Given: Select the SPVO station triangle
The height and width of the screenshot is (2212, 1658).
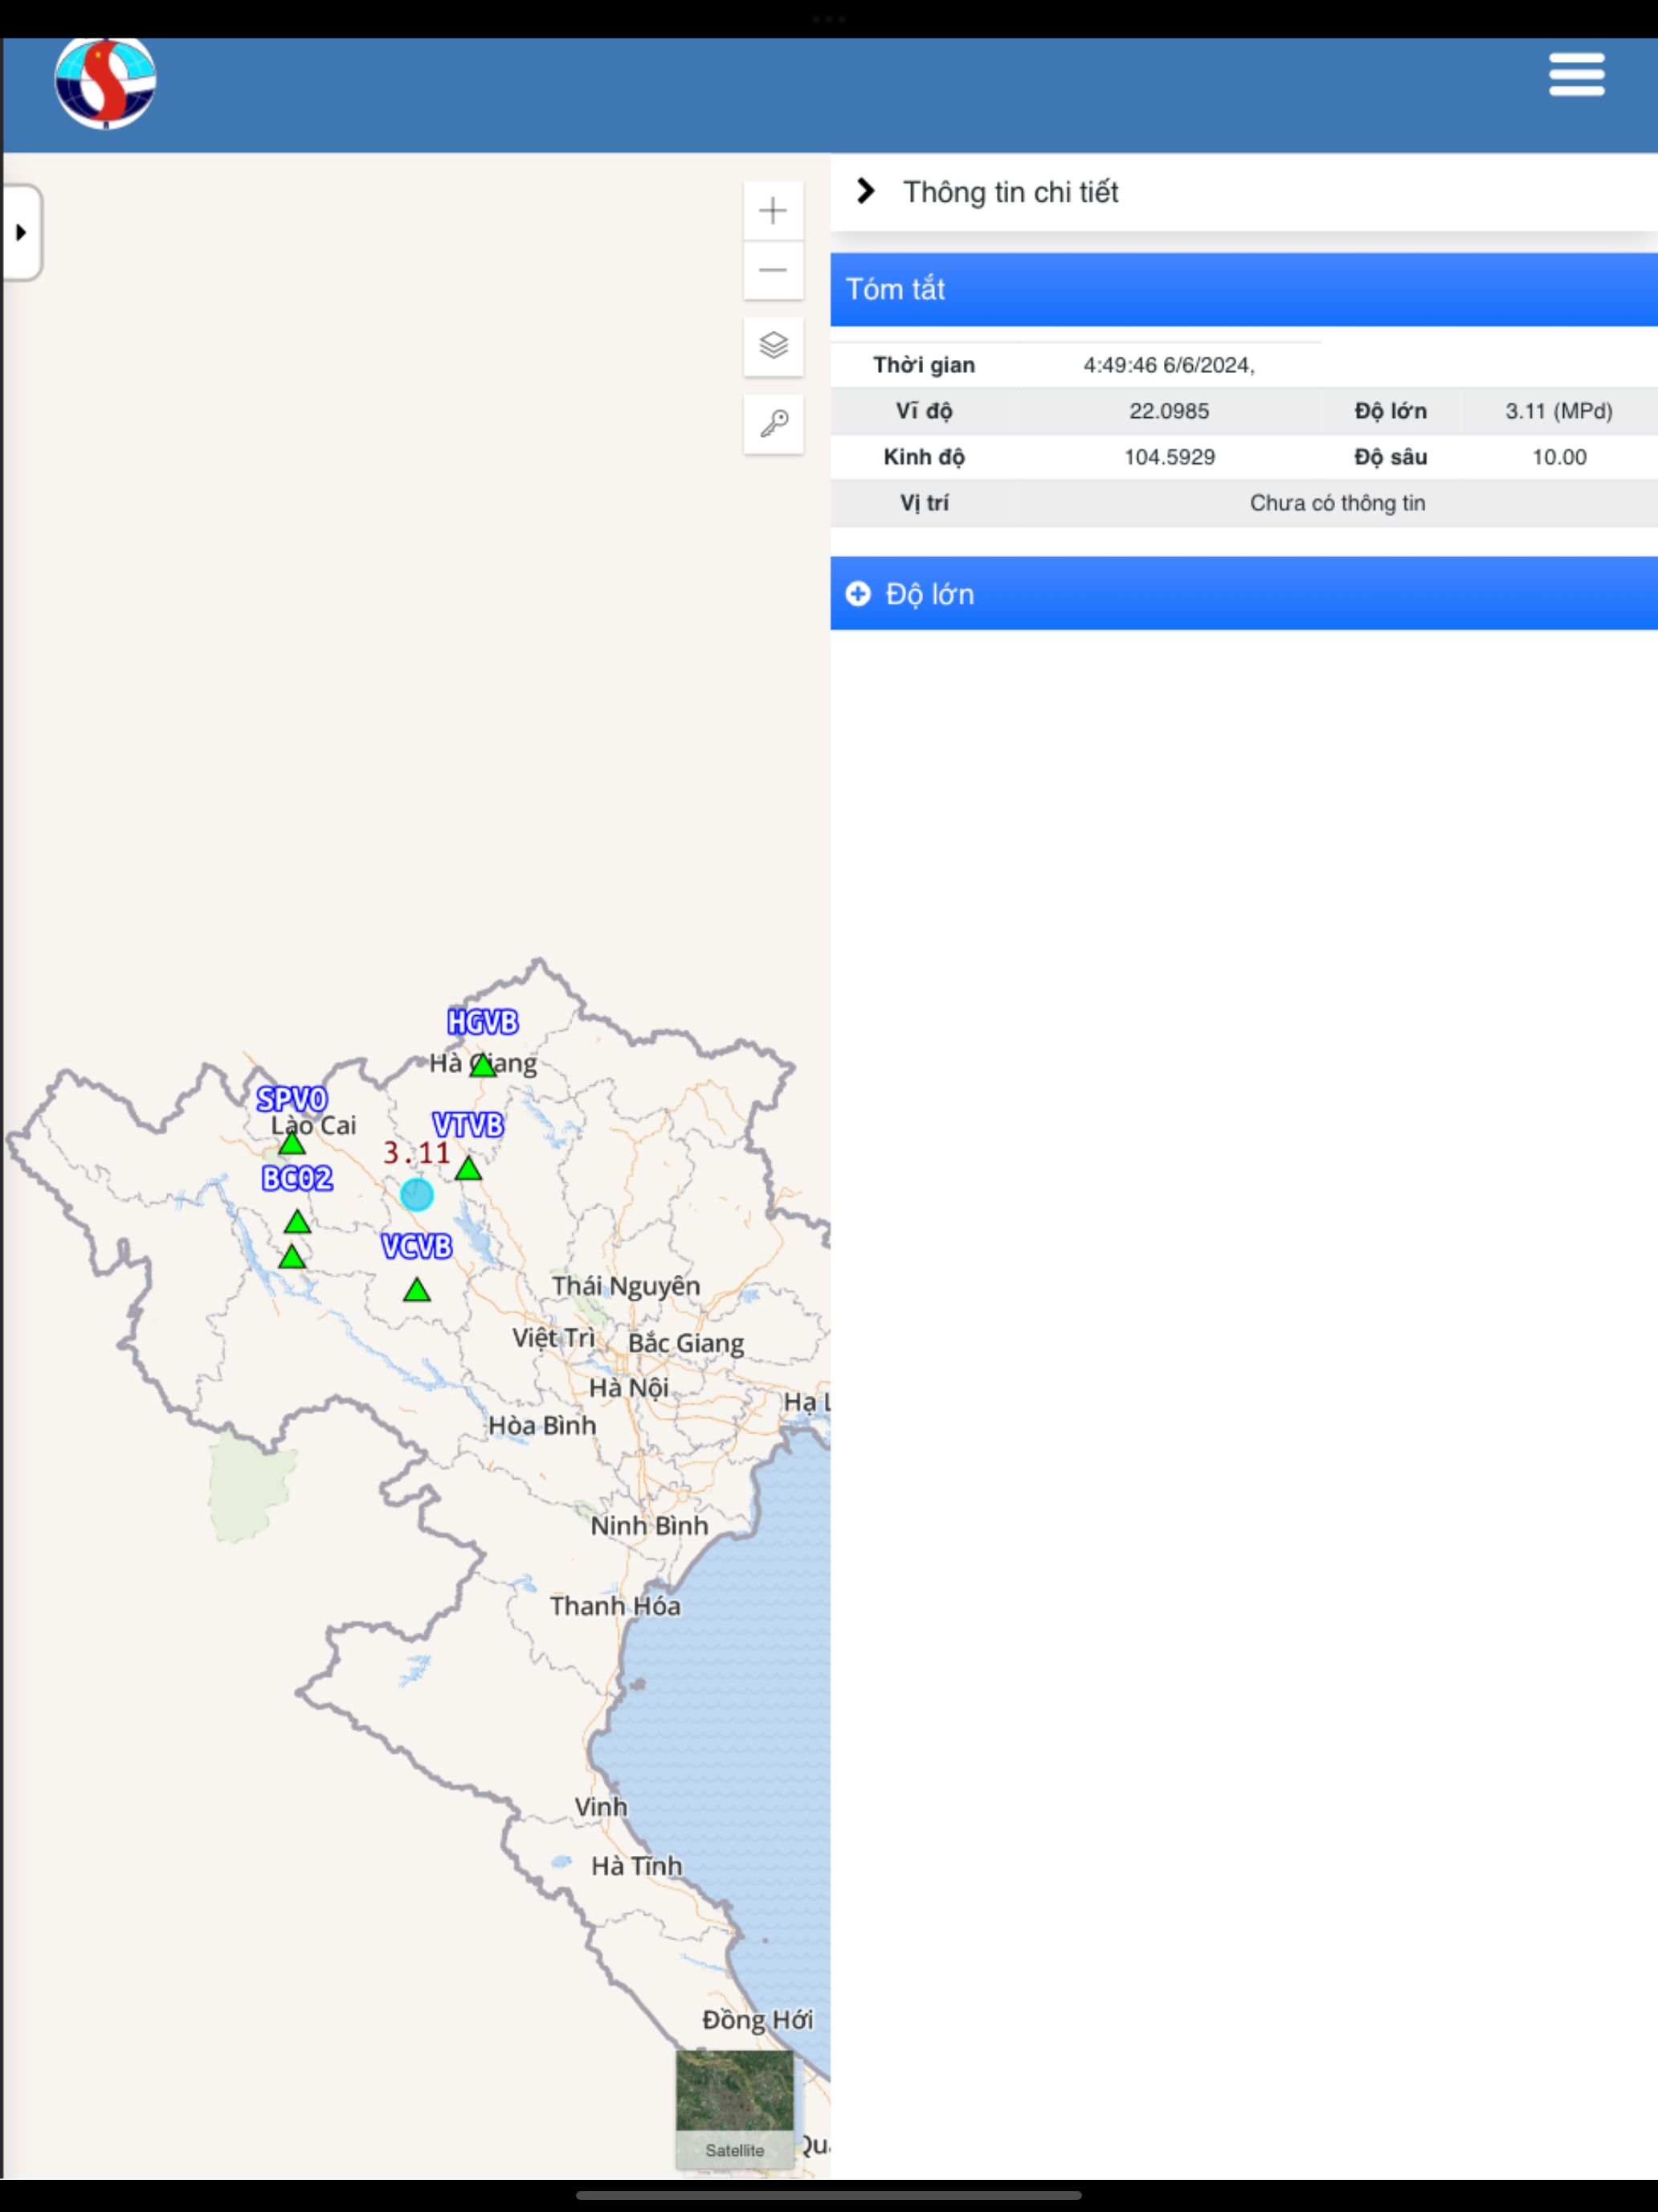Looking at the screenshot, I should 292,1143.
